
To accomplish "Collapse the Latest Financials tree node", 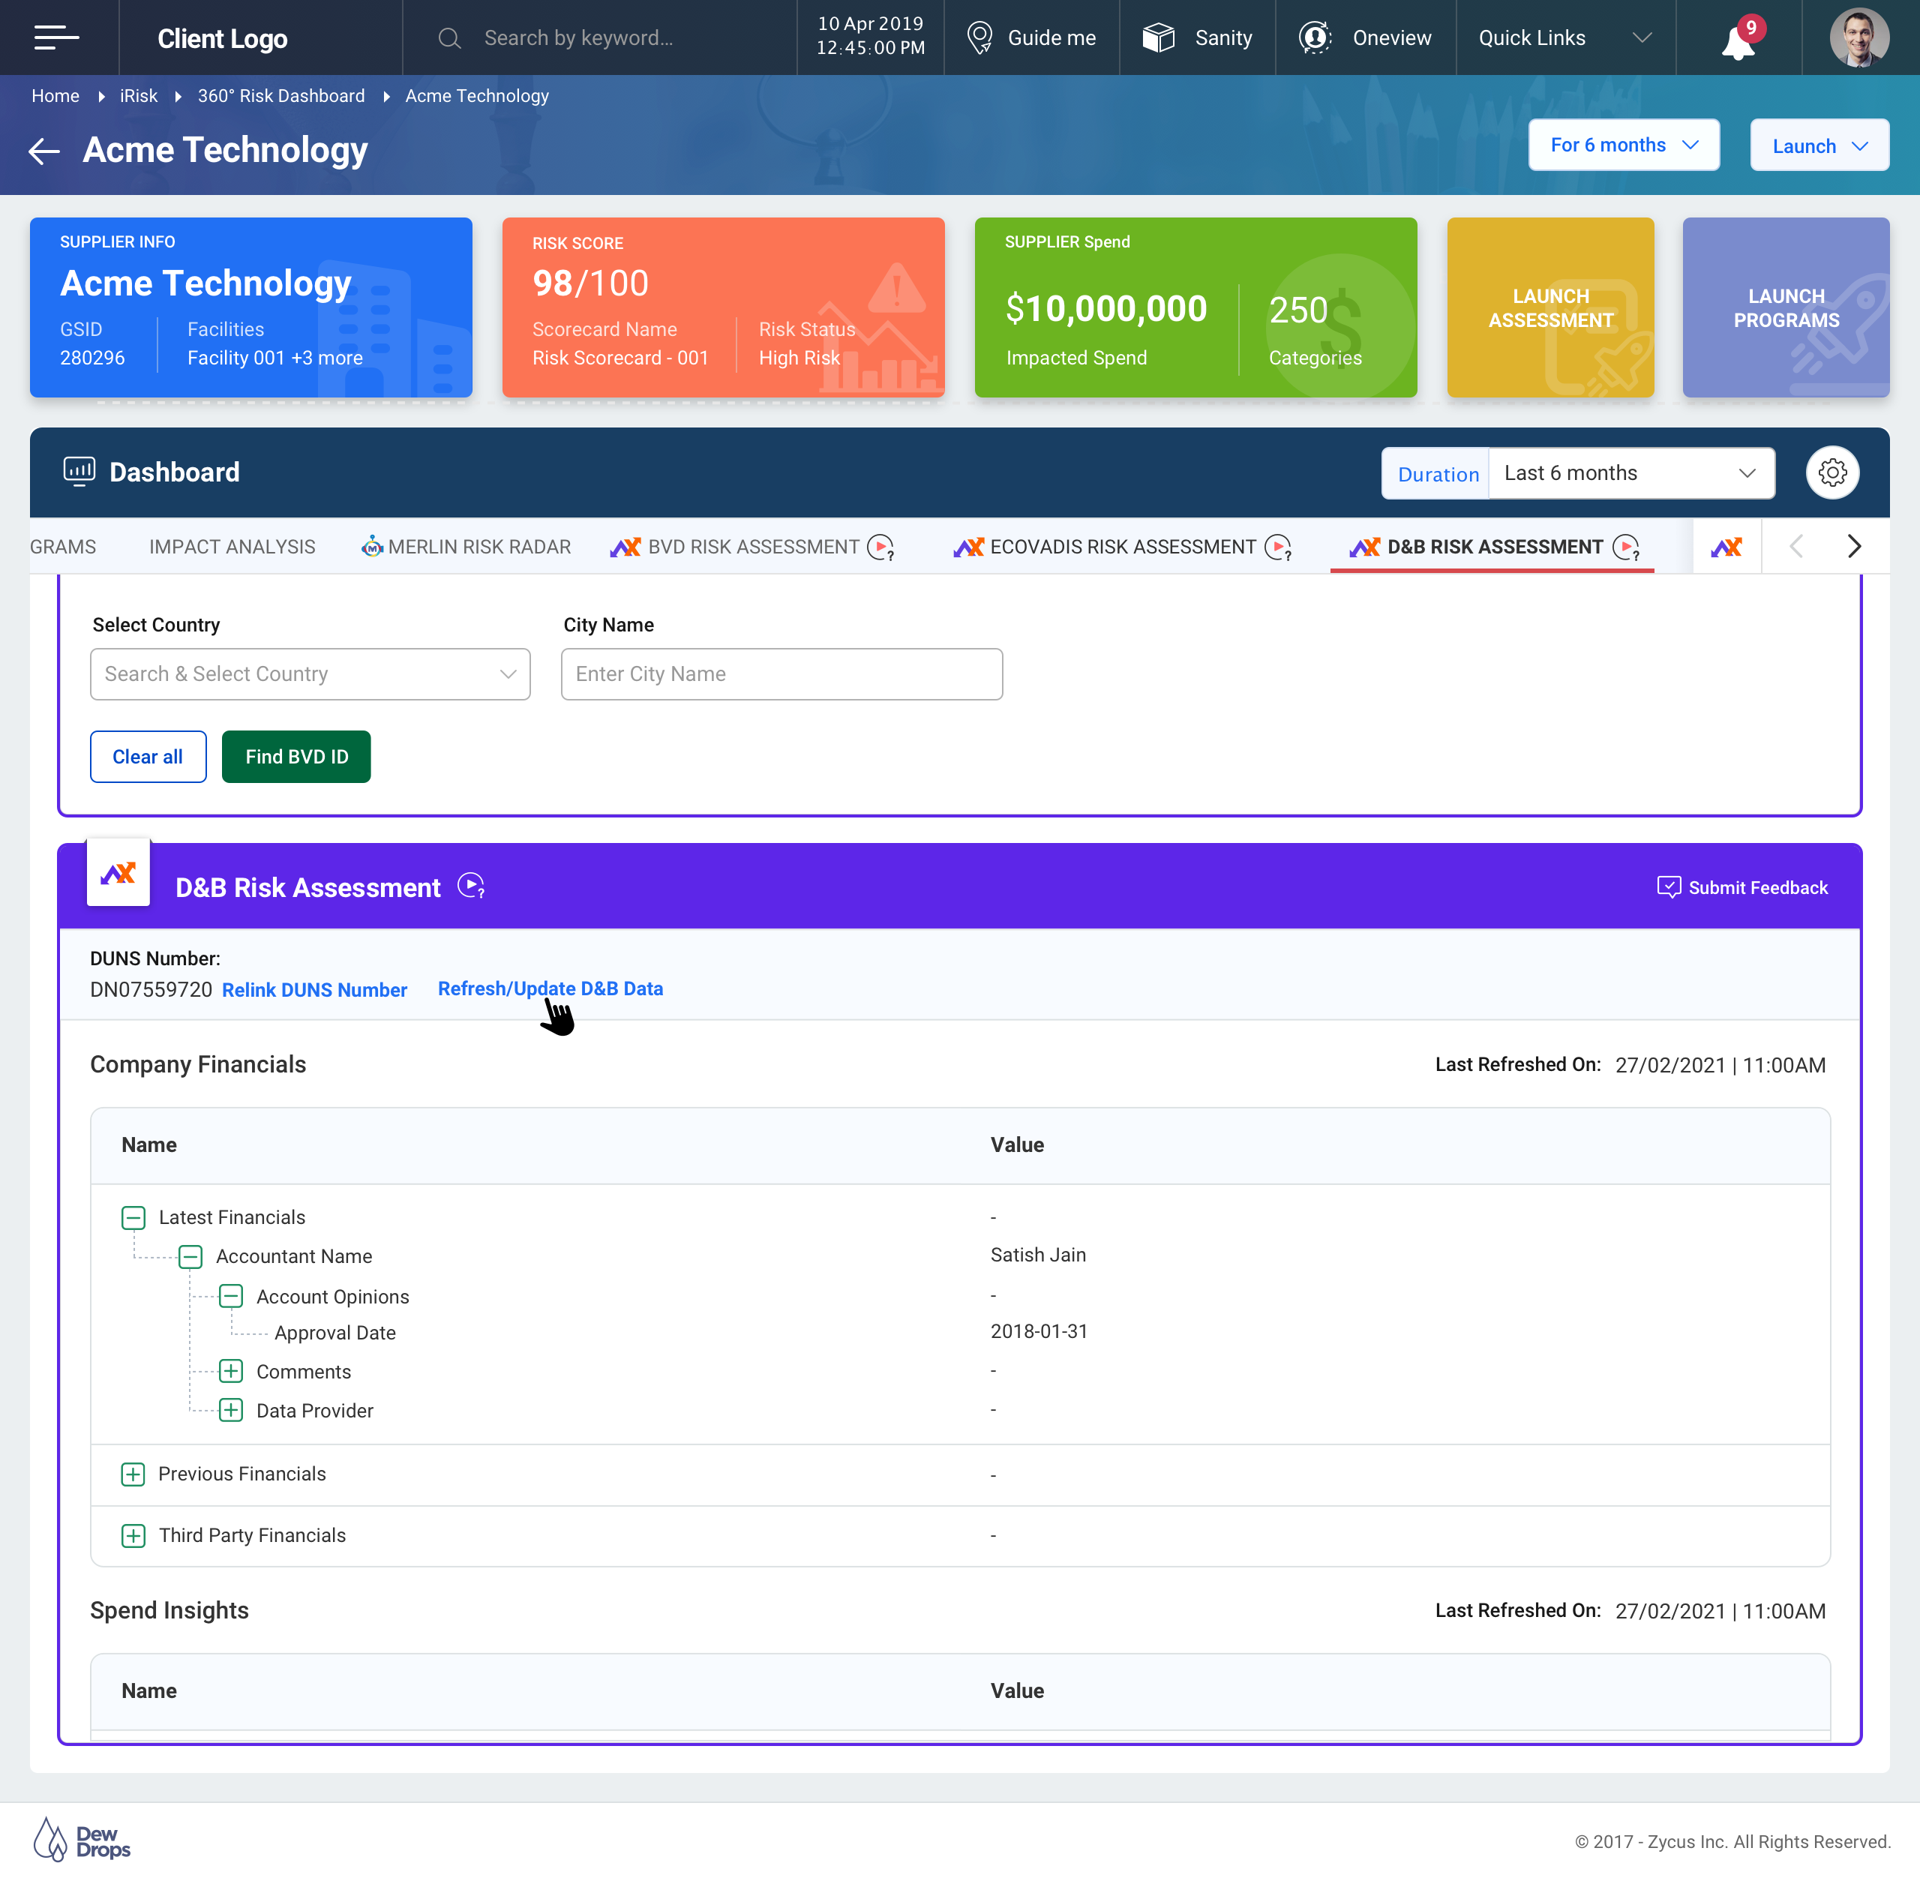I will (x=133, y=1217).
